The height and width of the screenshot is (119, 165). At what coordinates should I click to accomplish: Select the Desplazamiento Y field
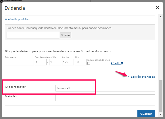click(x=55, y=62)
